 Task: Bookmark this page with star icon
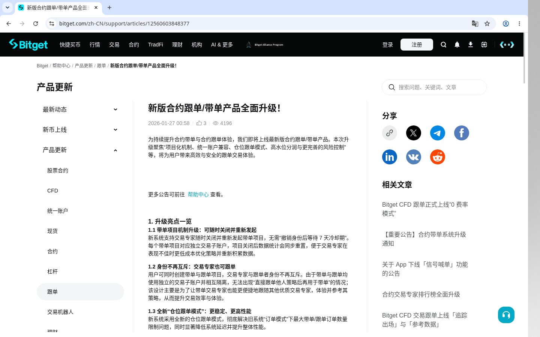(487, 24)
